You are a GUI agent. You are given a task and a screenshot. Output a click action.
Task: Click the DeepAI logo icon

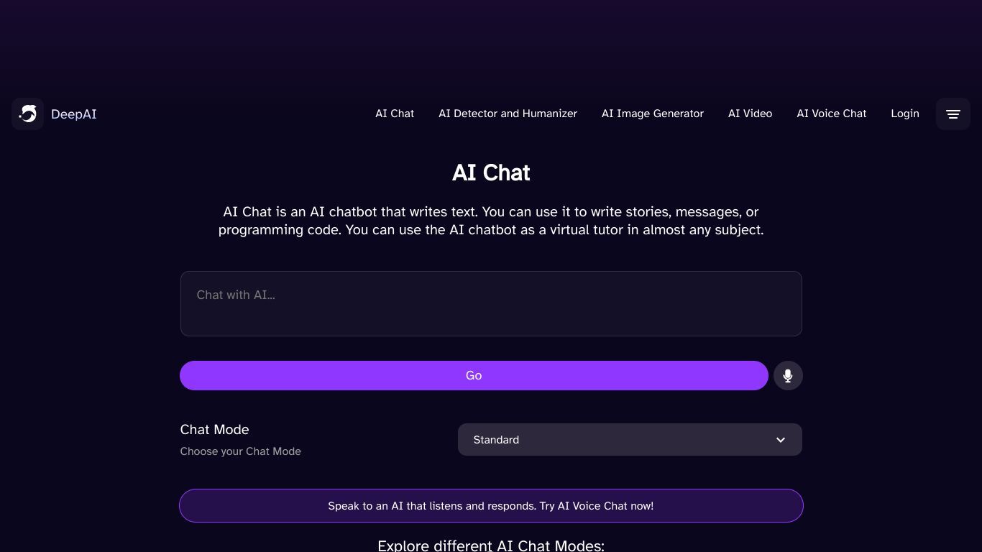[27, 114]
